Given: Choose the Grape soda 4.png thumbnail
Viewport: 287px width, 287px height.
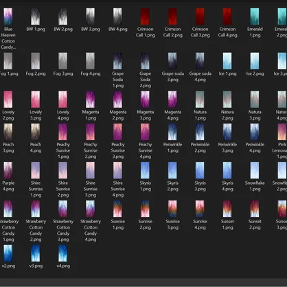Looking at the screenshot, I should tap(200, 61).
